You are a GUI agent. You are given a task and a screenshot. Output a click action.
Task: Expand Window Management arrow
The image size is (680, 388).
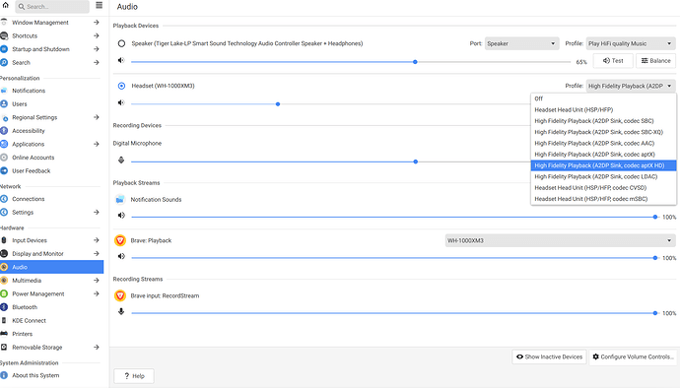point(97,22)
